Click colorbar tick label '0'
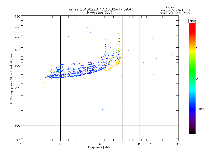Image resolution: width=210 pixels, height=157 pixels. click(197, 78)
